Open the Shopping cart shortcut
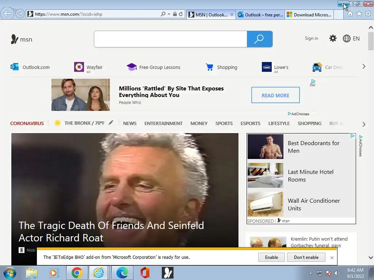 point(221,67)
